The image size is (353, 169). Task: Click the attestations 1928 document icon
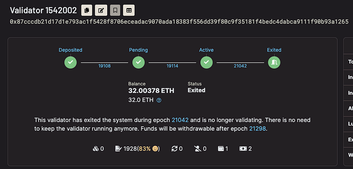coord(118,149)
